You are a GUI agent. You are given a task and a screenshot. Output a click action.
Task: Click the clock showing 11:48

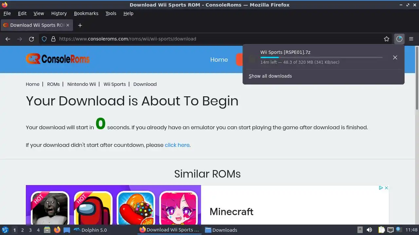(411, 230)
